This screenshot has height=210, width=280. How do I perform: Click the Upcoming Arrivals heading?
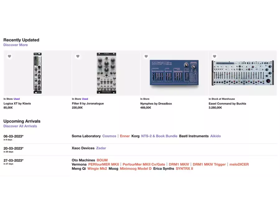22,121
